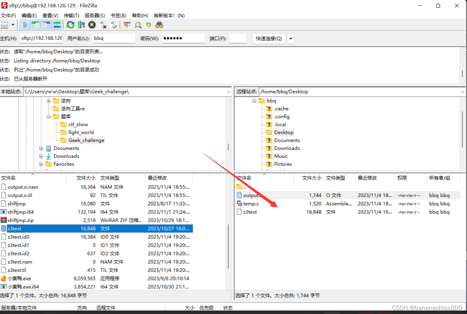Open the 传输(T) menu
Image resolution: width=467 pixels, height=314 pixels.
[71, 16]
